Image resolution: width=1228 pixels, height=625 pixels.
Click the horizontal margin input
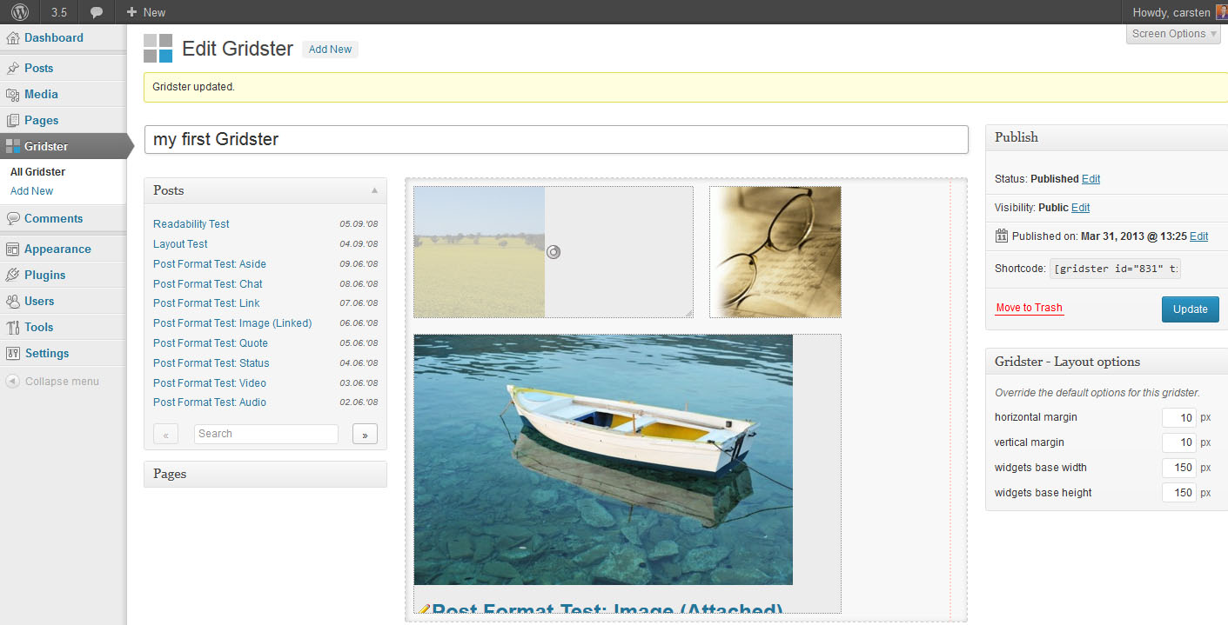(x=1179, y=418)
